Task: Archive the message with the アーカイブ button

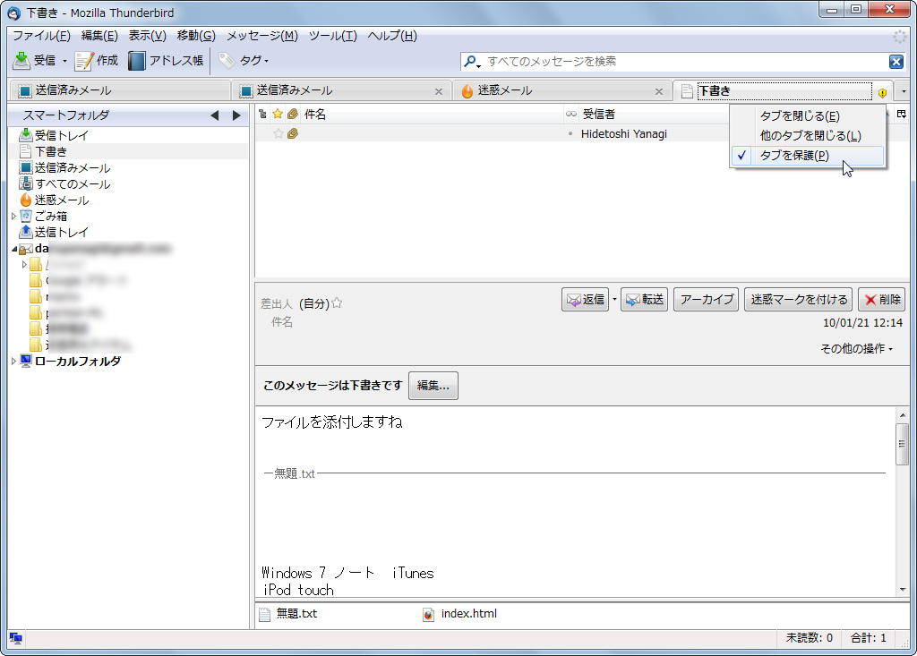Action: [706, 299]
